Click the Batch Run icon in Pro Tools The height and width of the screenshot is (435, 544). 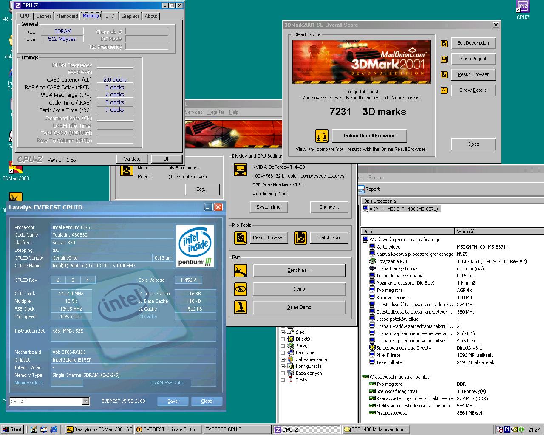(x=300, y=237)
